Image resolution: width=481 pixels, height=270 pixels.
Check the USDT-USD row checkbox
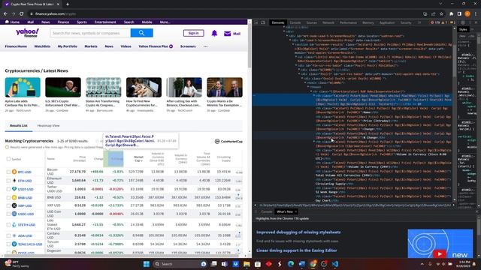point(8,189)
